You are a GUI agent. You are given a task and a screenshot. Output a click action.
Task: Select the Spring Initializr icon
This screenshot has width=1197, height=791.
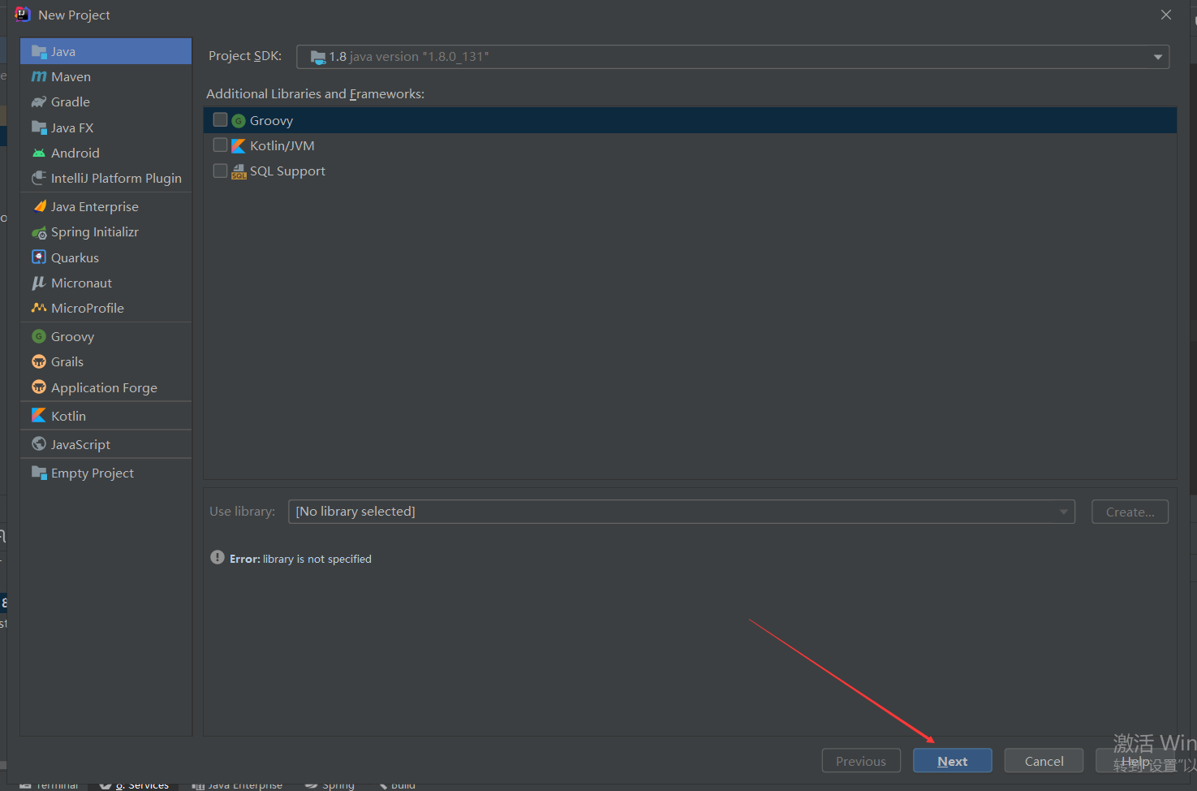pyautogui.click(x=39, y=232)
